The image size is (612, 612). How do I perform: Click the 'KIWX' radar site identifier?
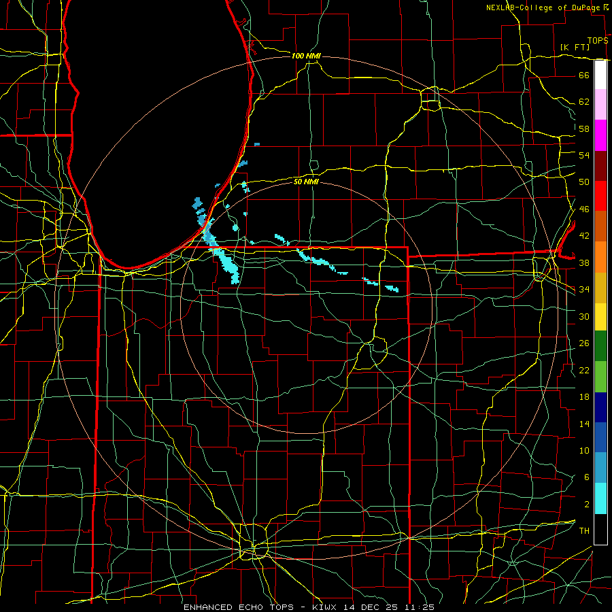[326, 607]
